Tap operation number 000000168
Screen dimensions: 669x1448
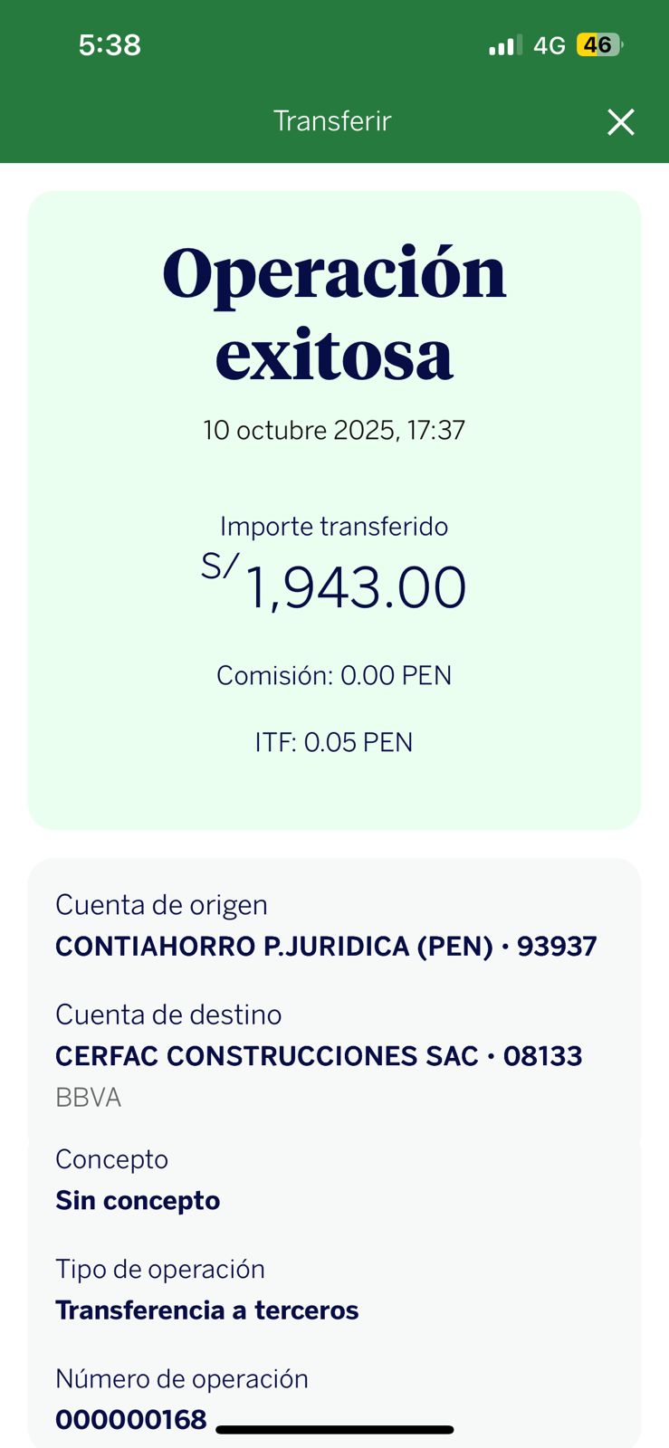coord(131,1420)
